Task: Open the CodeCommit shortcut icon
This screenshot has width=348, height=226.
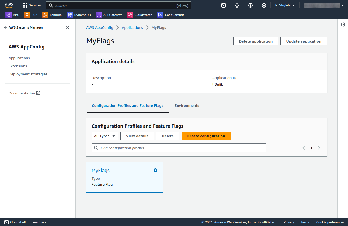Action: tap(160, 15)
